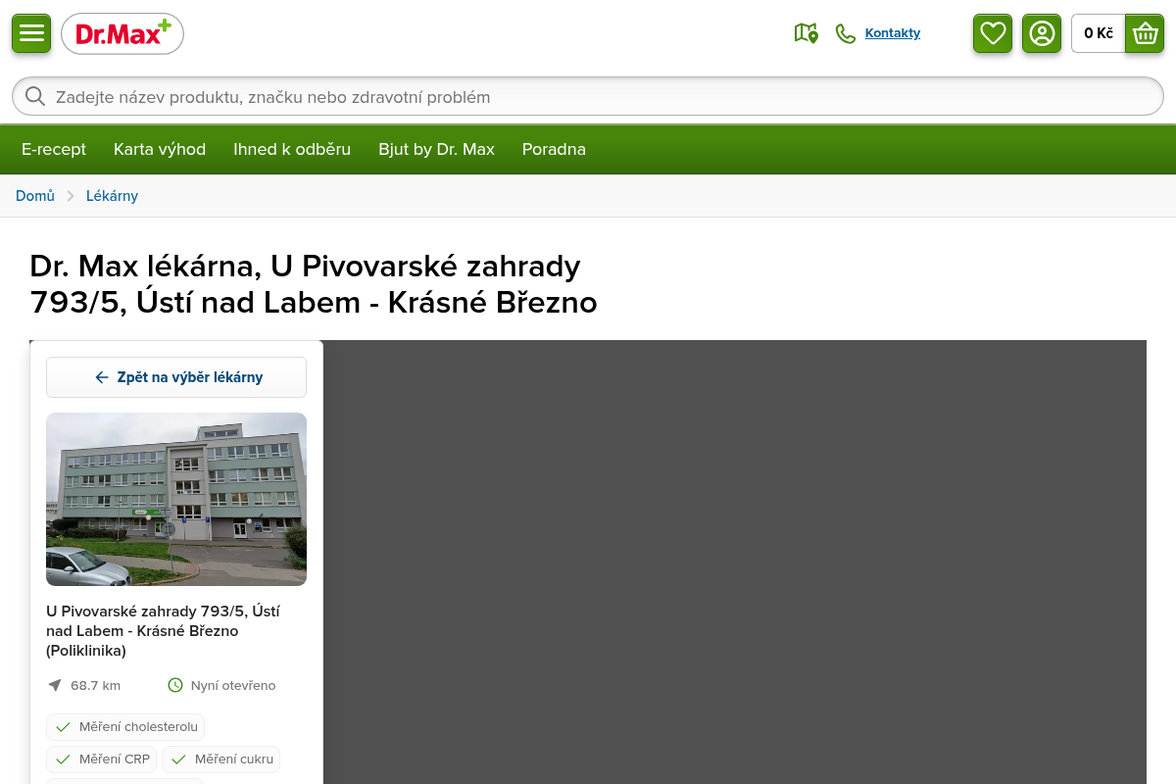1176x784 pixels.
Task: Open the shopping basket icon
Action: click(1145, 33)
